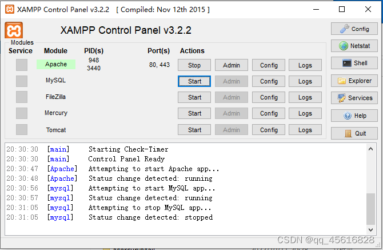This screenshot has height=250, width=383.
Task: Open the Services button
Action: click(354, 98)
